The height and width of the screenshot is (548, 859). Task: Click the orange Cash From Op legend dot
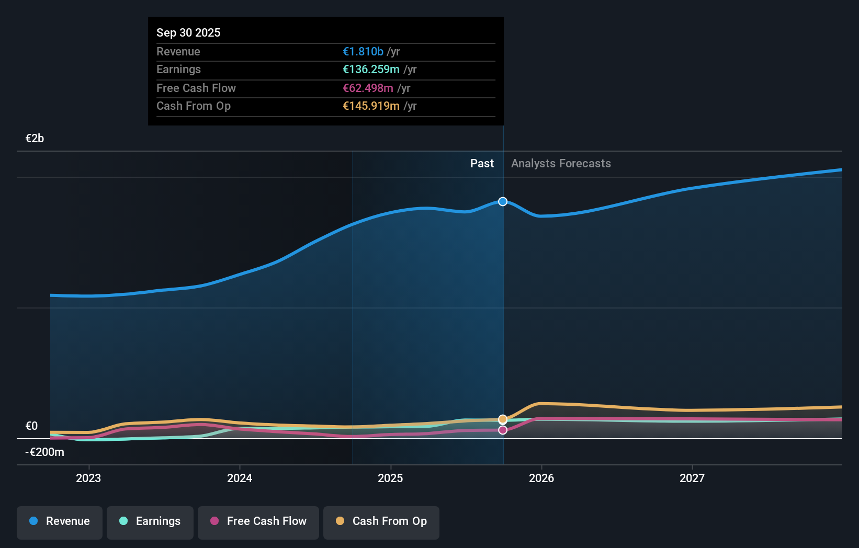[x=340, y=521]
